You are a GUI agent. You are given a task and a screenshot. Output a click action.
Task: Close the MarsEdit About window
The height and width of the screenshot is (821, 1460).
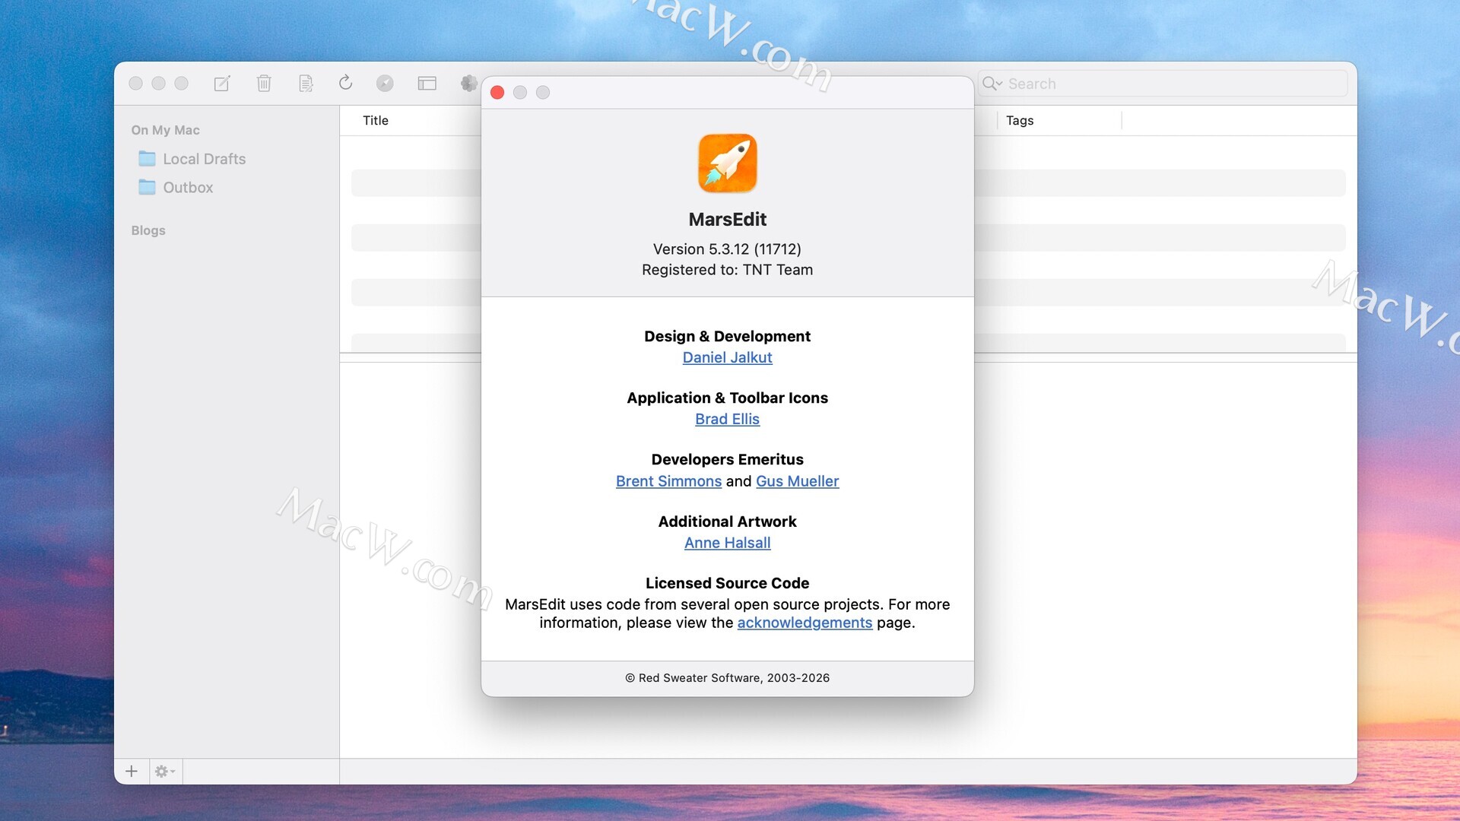(x=497, y=93)
